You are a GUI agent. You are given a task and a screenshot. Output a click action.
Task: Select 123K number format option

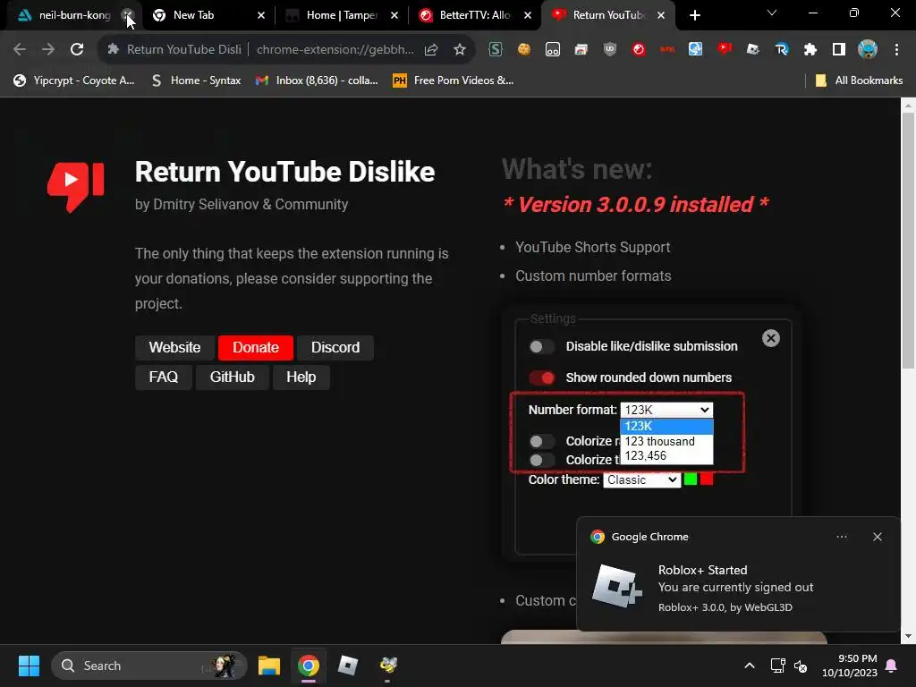click(666, 427)
